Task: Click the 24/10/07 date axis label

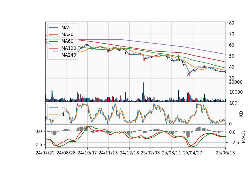Action: coord(87,153)
